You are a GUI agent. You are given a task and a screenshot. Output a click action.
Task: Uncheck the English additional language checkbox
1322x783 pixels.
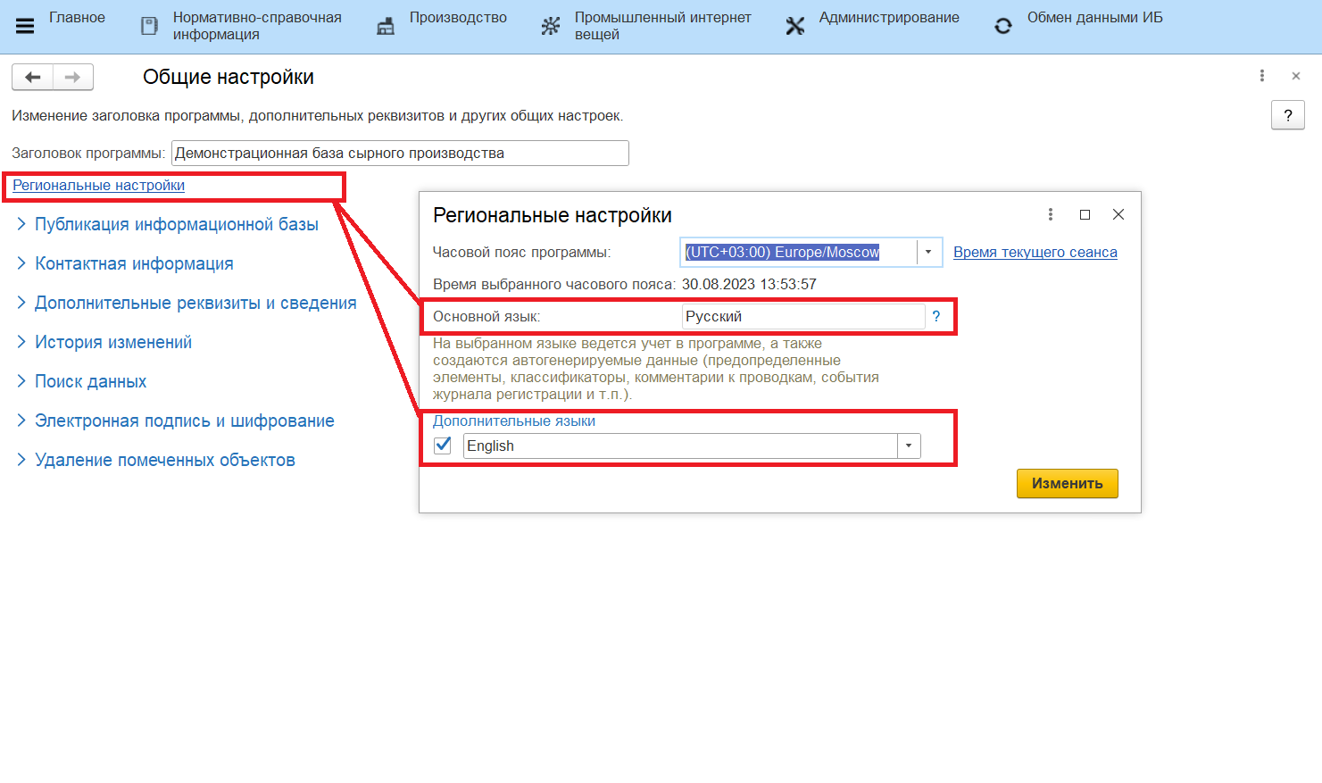coord(443,446)
